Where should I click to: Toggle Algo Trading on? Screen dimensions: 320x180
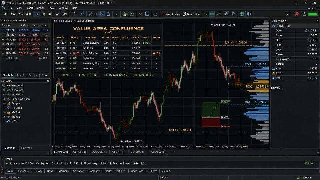click(171, 14)
